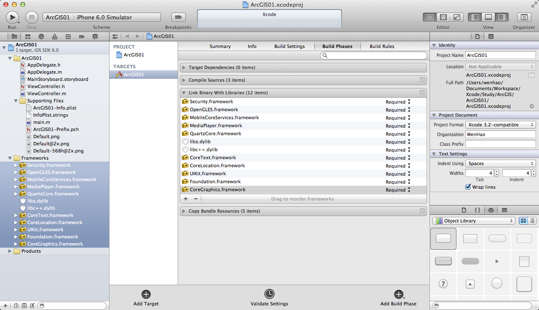Switch the library to list view
539x310 pixels.
532,221
